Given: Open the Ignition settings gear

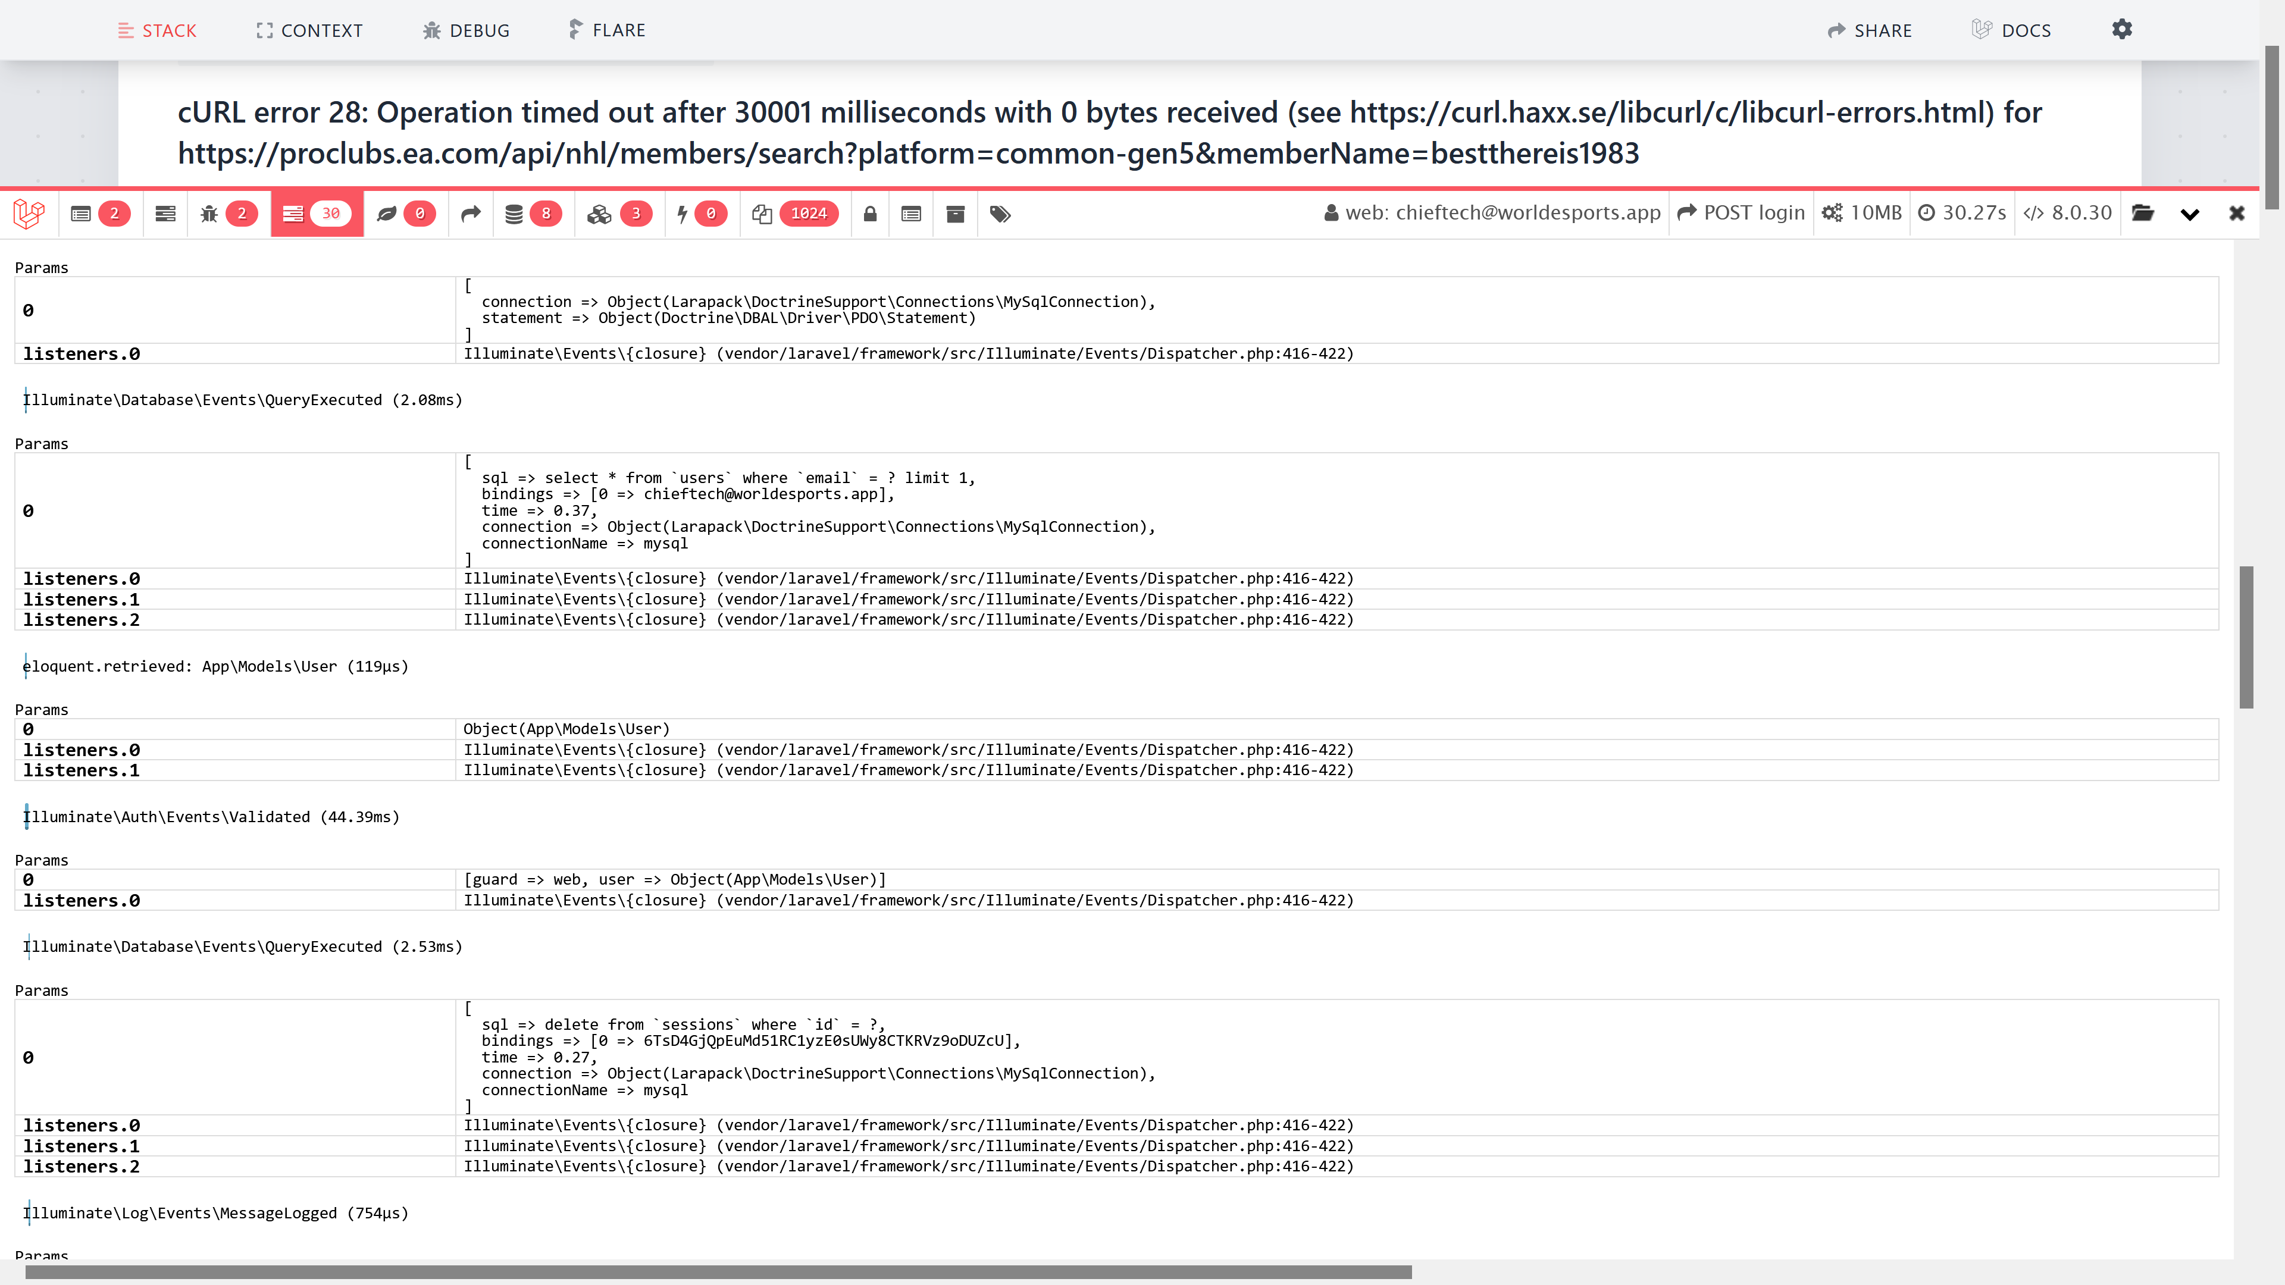Looking at the screenshot, I should [2122, 29].
